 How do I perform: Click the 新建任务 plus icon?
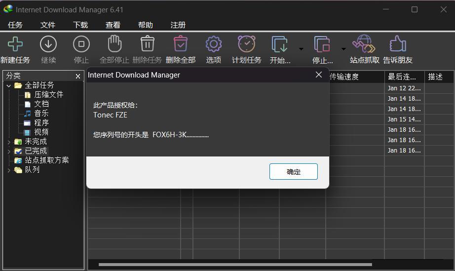point(15,44)
